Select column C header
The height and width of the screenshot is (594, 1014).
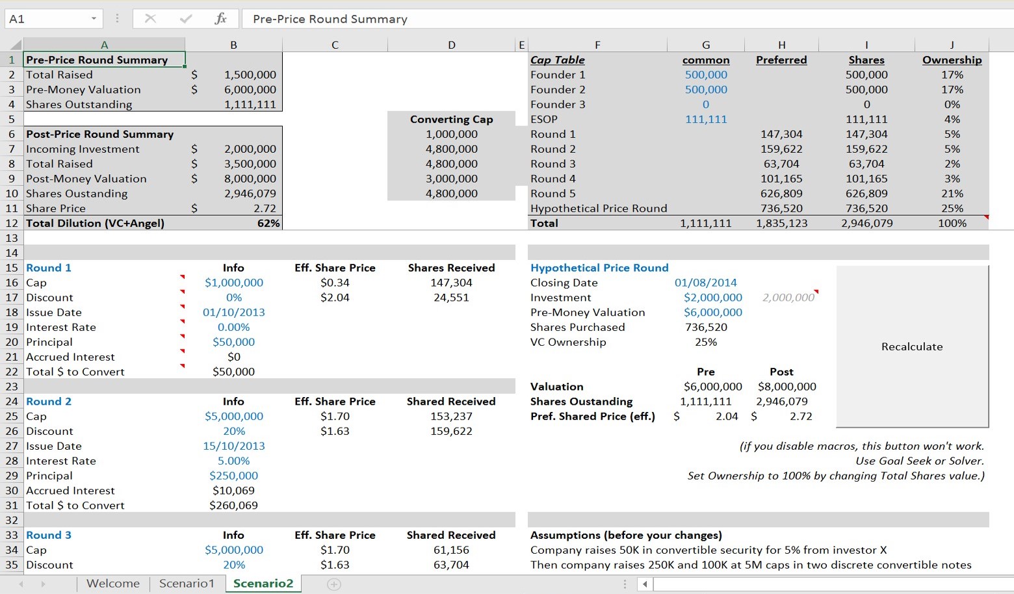pyautogui.click(x=335, y=45)
